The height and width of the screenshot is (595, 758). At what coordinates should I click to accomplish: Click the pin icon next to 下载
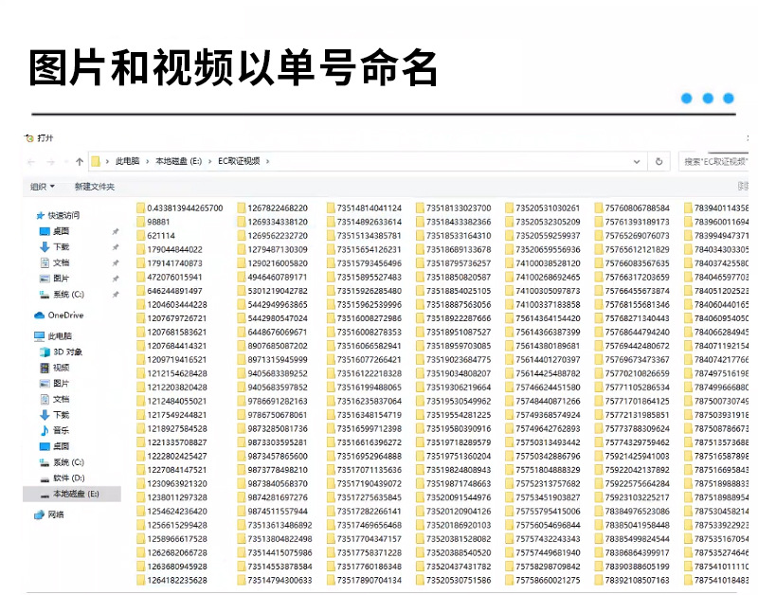[116, 247]
